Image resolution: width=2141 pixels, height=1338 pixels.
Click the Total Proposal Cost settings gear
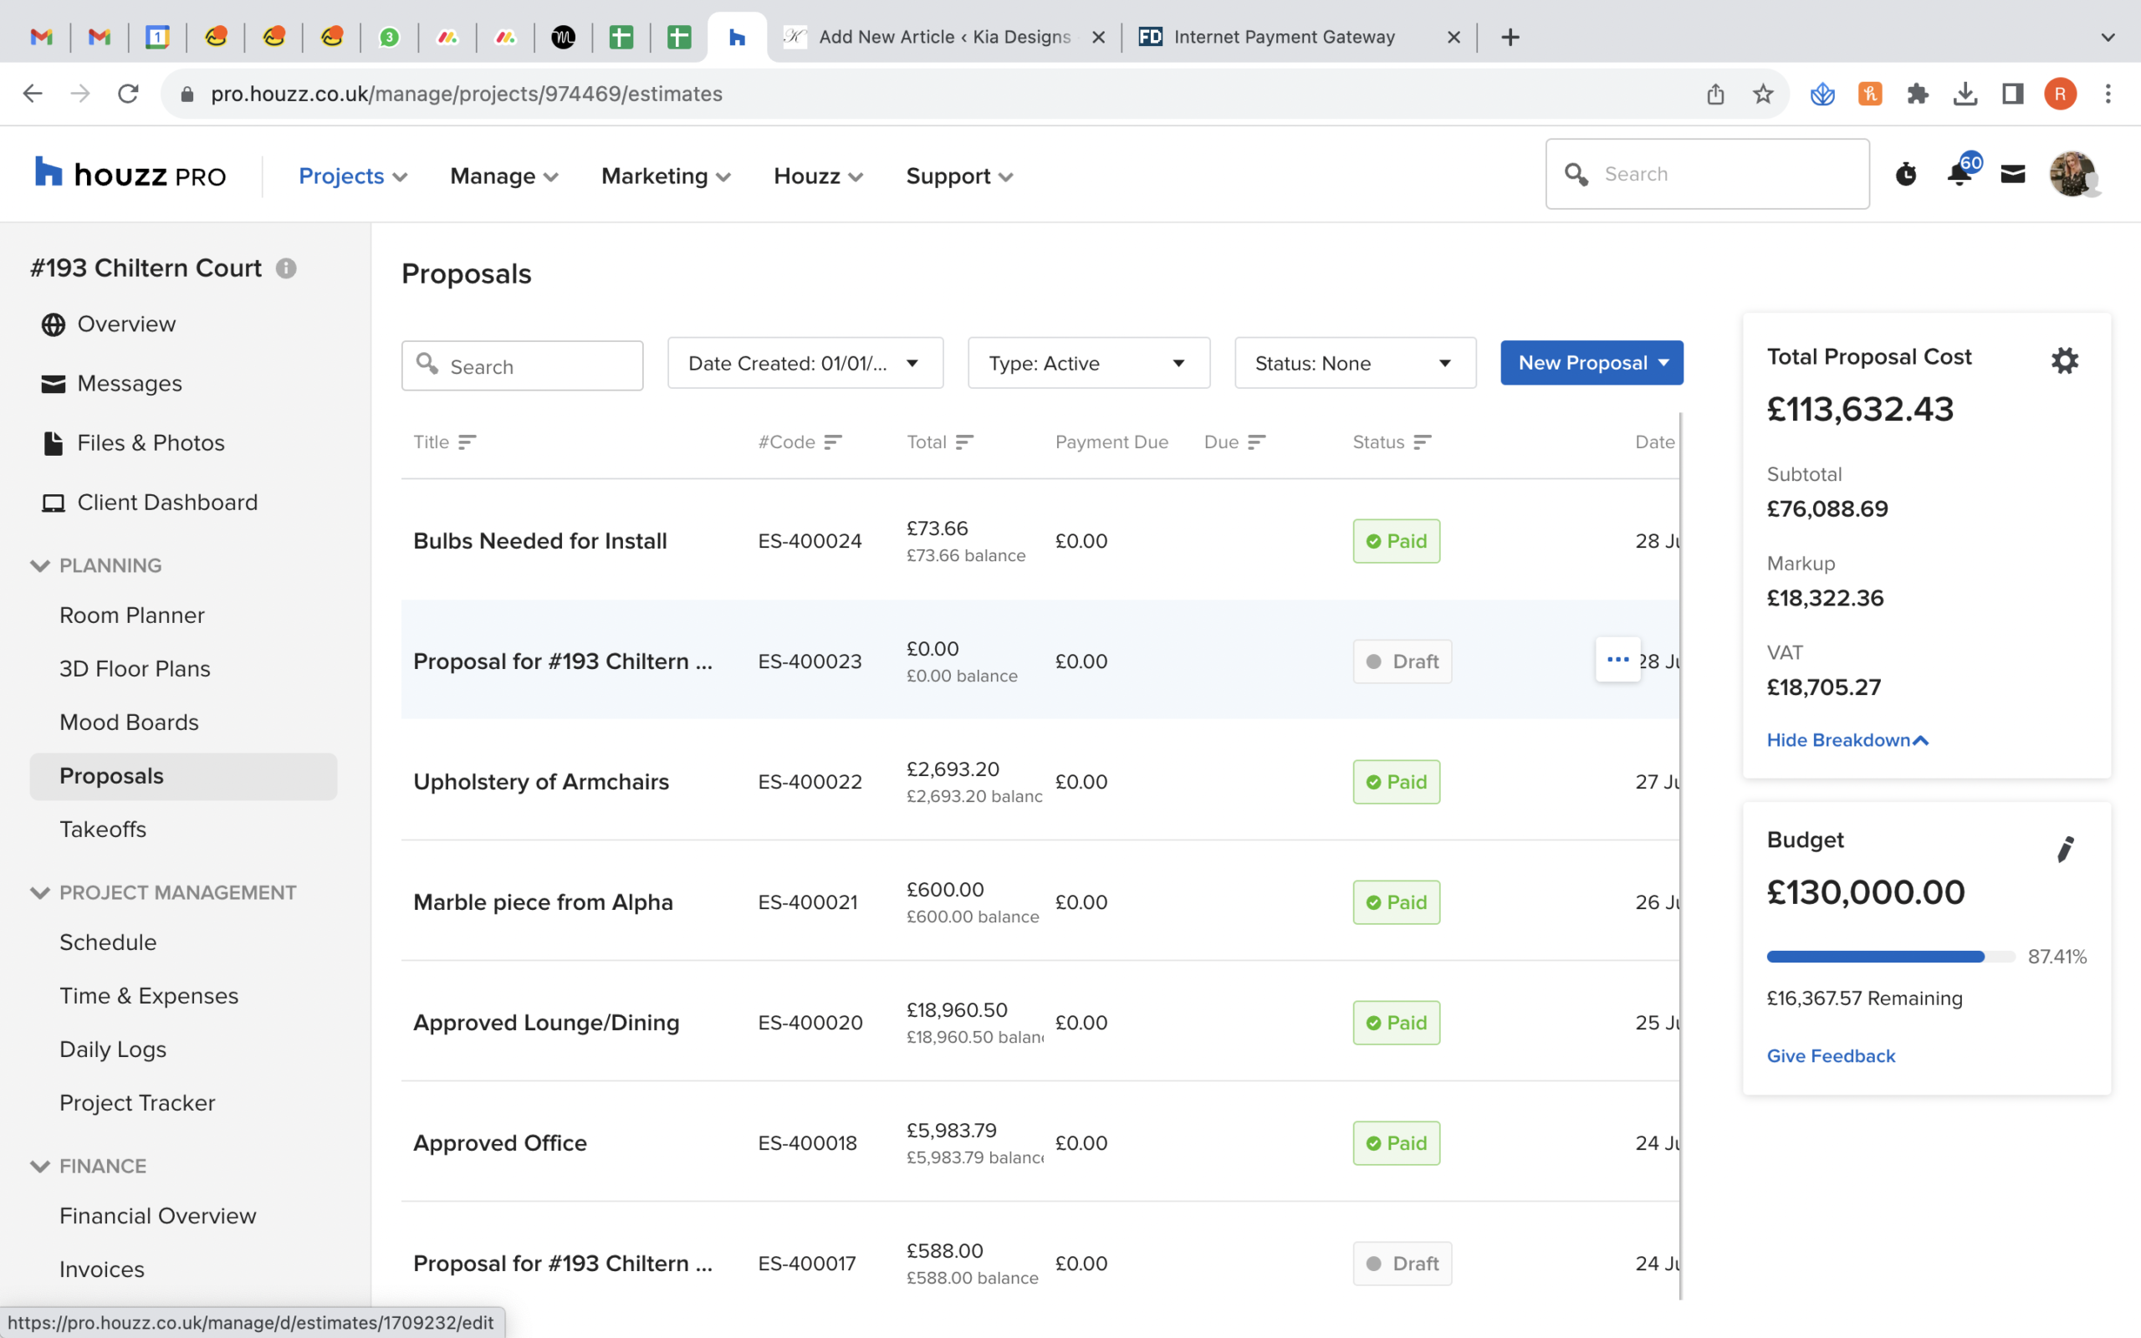click(2064, 361)
